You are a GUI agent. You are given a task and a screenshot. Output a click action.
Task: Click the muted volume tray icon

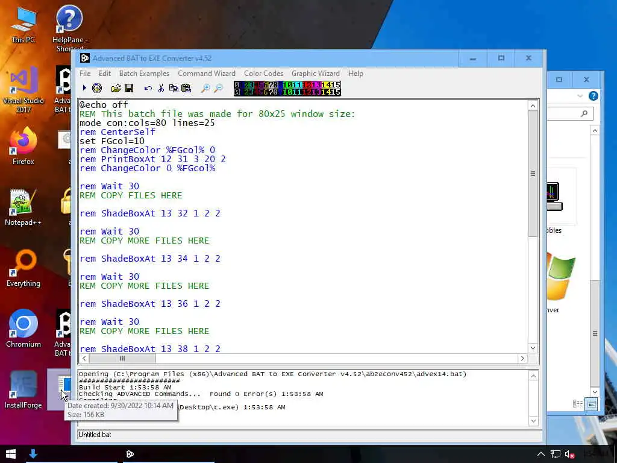[569, 455]
